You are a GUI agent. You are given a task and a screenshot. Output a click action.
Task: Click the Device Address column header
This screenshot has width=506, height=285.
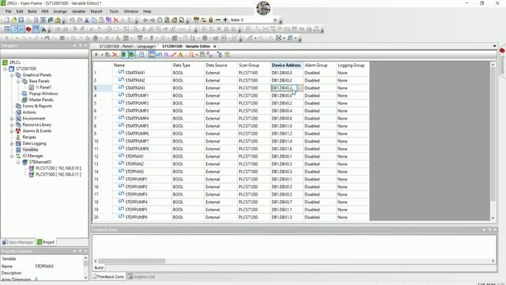[x=286, y=65]
